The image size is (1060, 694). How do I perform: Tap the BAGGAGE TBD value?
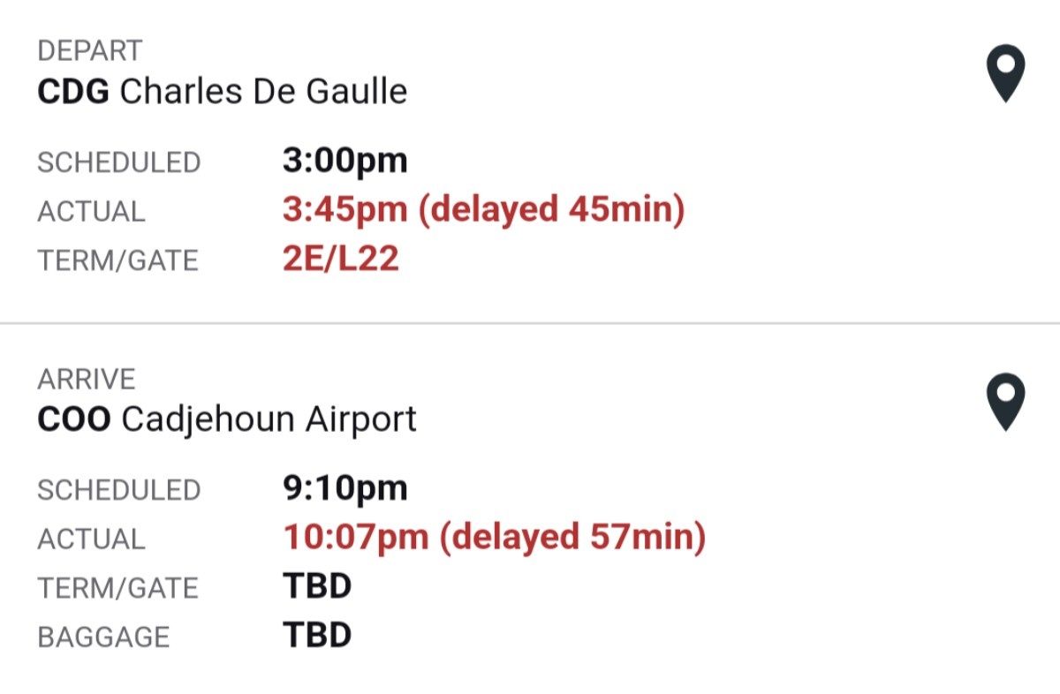click(x=317, y=636)
